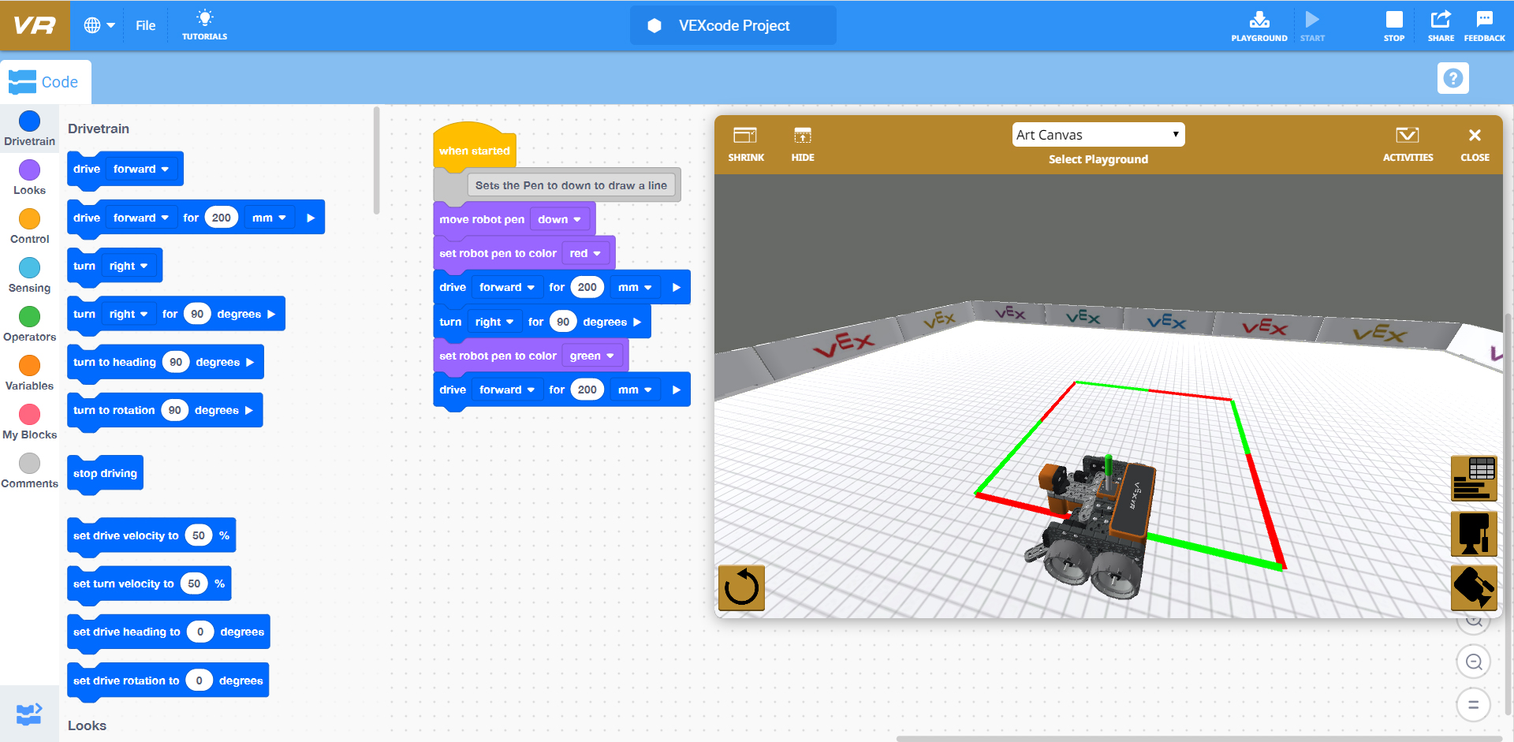Click the Playground download icon
Screen dimensions: 1514x742
click(1259, 25)
